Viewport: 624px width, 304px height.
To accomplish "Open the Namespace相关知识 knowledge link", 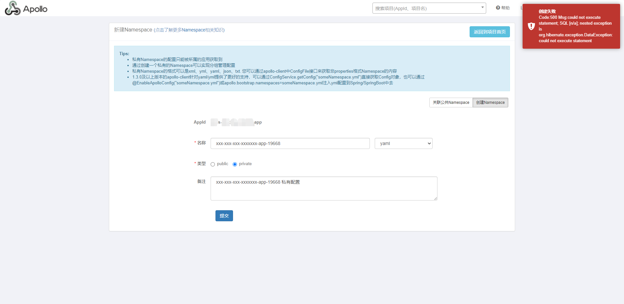I will pyautogui.click(x=188, y=30).
